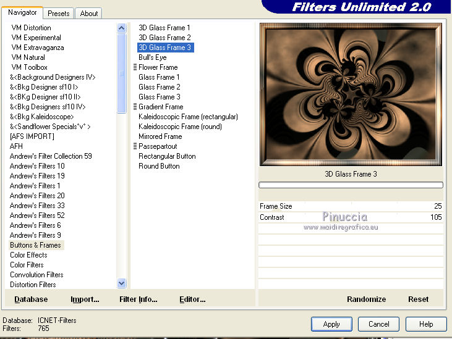Select the VM Distortion category
The height and width of the screenshot is (339, 452).
[x=31, y=28]
